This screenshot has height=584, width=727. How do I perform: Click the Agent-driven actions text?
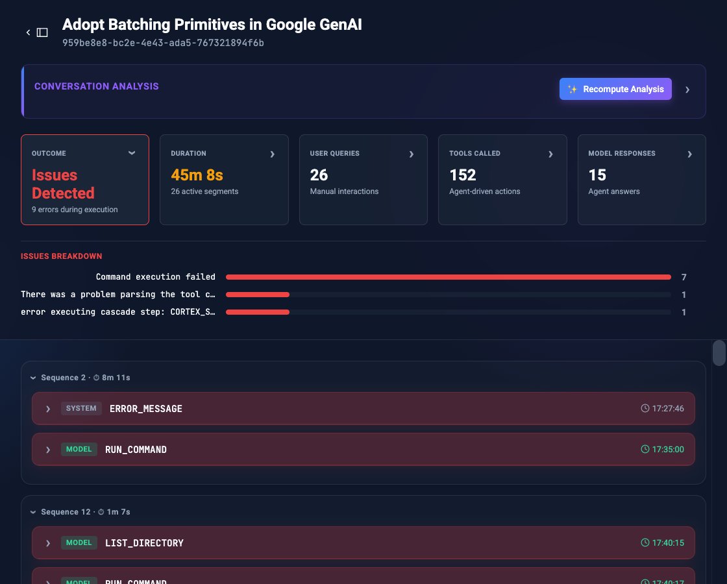pyautogui.click(x=484, y=191)
